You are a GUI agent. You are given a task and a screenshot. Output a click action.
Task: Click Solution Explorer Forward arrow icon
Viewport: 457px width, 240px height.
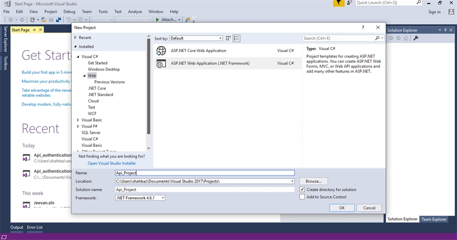point(398,38)
